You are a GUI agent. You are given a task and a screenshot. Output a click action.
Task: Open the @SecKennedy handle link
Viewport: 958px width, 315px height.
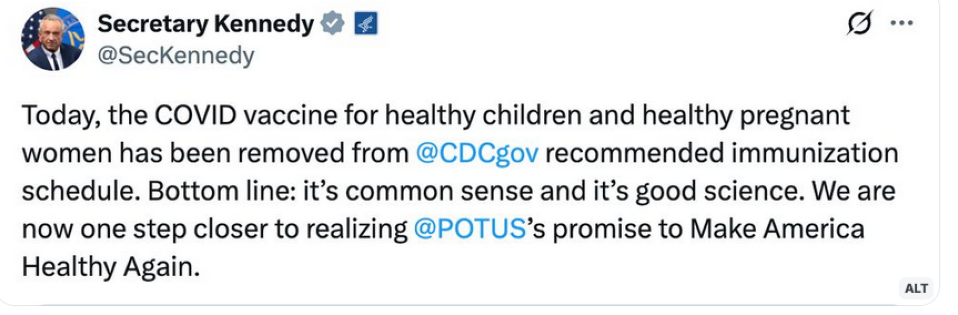click(176, 55)
